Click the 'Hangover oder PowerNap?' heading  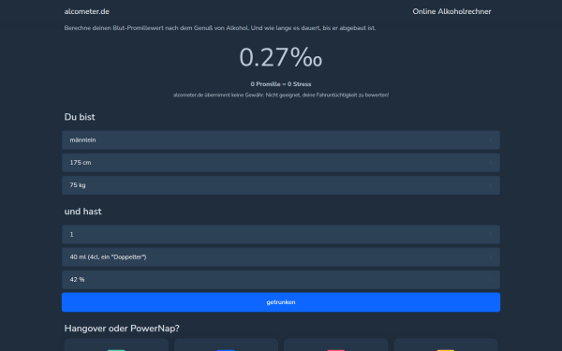(x=122, y=329)
